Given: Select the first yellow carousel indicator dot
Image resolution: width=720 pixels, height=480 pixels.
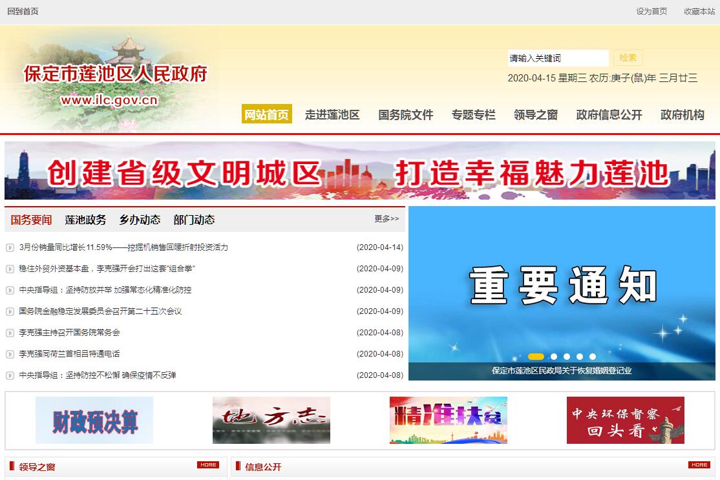Looking at the screenshot, I should coord(536,357).
